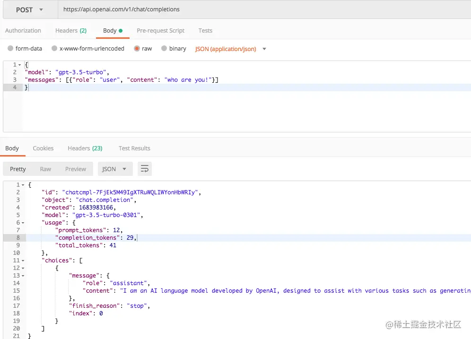Screen dimensions: 471x339
Task: Open the response Body tab
Action: coord(12,148)
